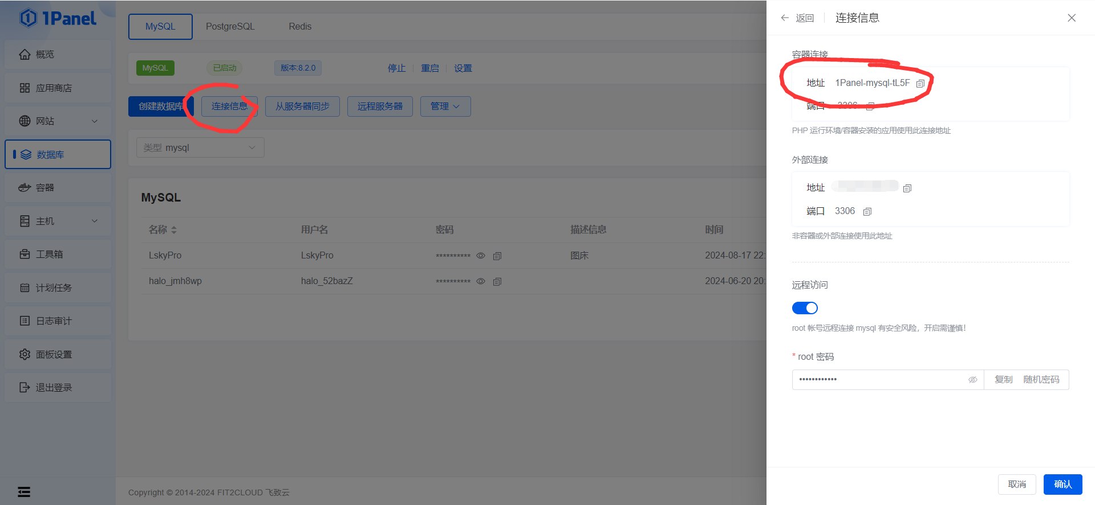Expand the 主机 sidebar menu

(x=58, y=221)
